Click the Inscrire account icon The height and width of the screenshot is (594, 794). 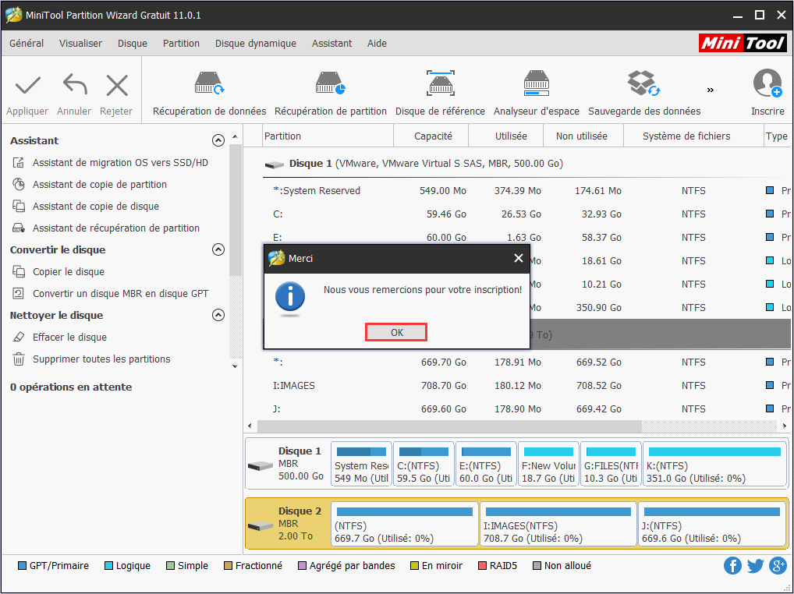767,83
